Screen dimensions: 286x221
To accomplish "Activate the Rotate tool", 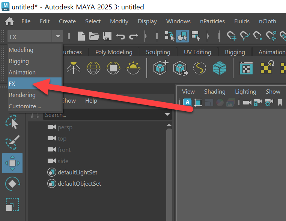I will tap(12, 184).
